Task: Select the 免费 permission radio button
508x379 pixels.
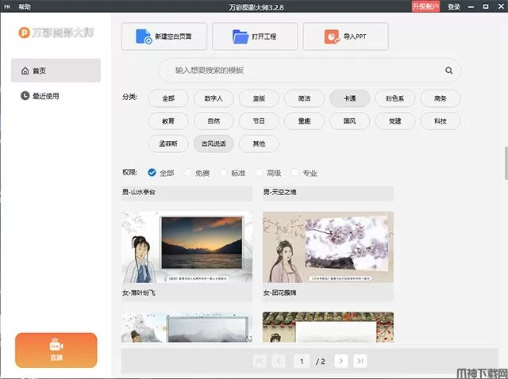Action: [187, 173]
